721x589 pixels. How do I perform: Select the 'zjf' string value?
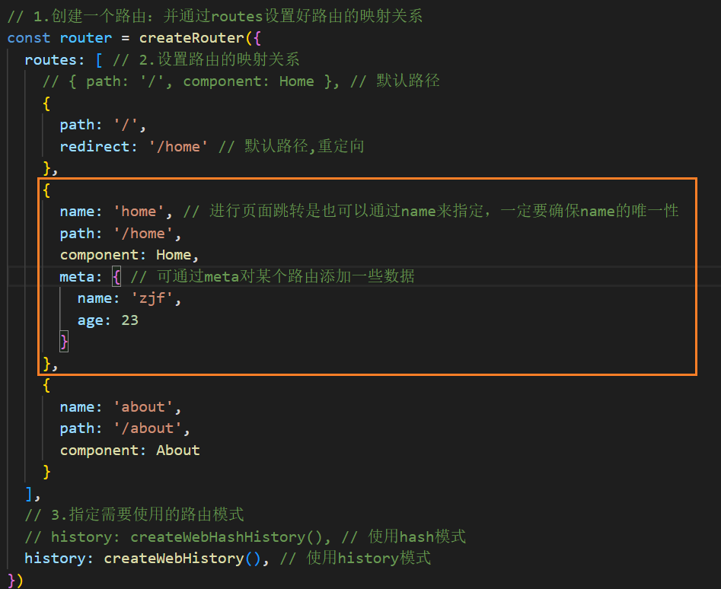152,298
